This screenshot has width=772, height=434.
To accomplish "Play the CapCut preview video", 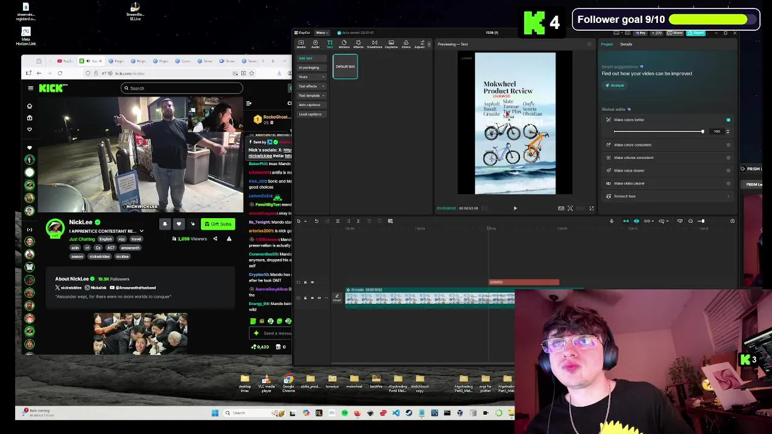I will click(x=515, y=209).
